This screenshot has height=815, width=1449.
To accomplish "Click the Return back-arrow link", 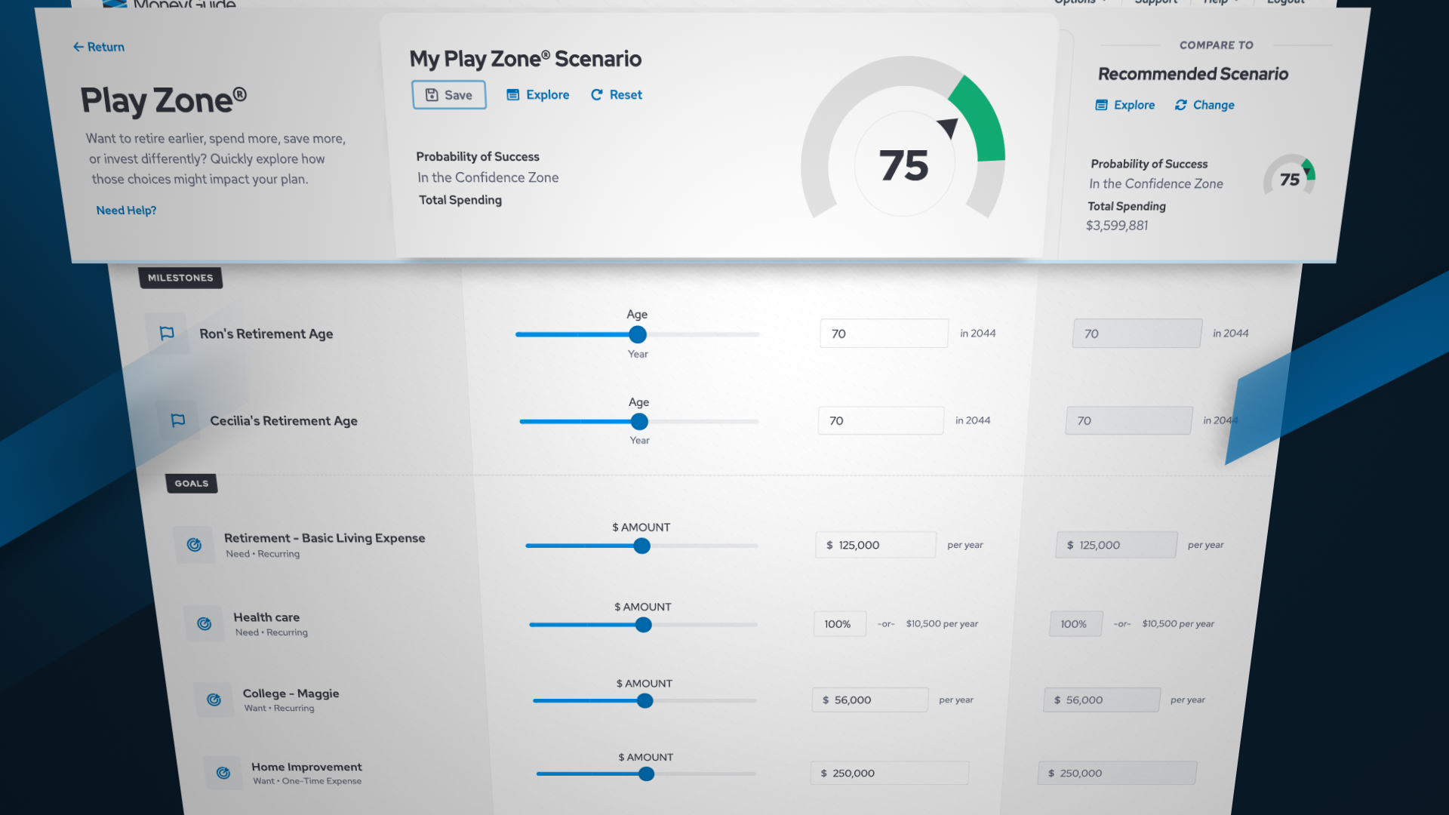I will click(99, 47).
